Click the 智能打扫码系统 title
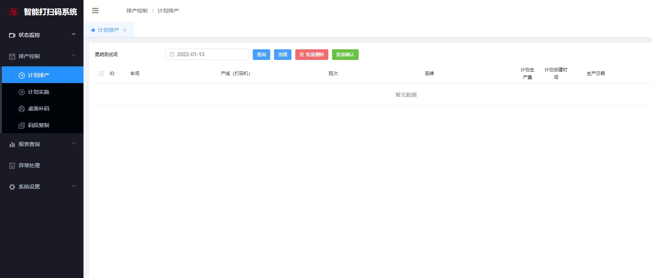This screenshot has width=652, height=278. click(x=50, y=12)
